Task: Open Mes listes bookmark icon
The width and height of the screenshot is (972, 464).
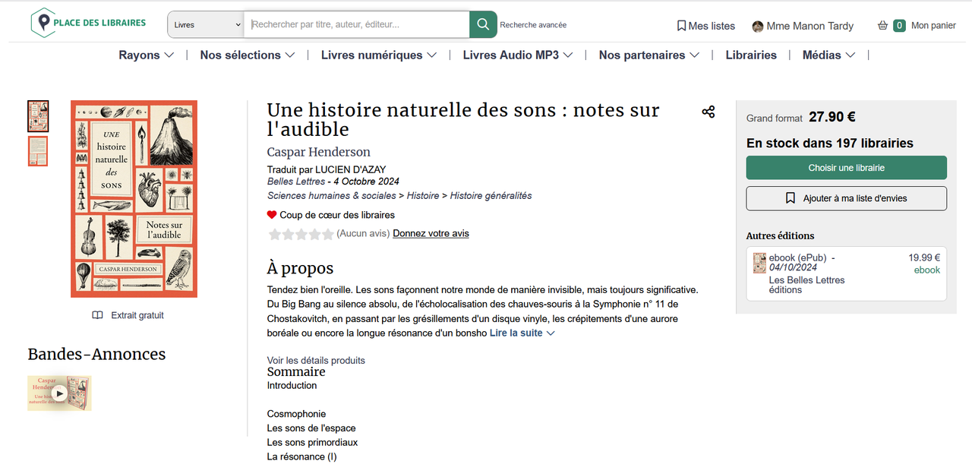Action: coord(681,26)
